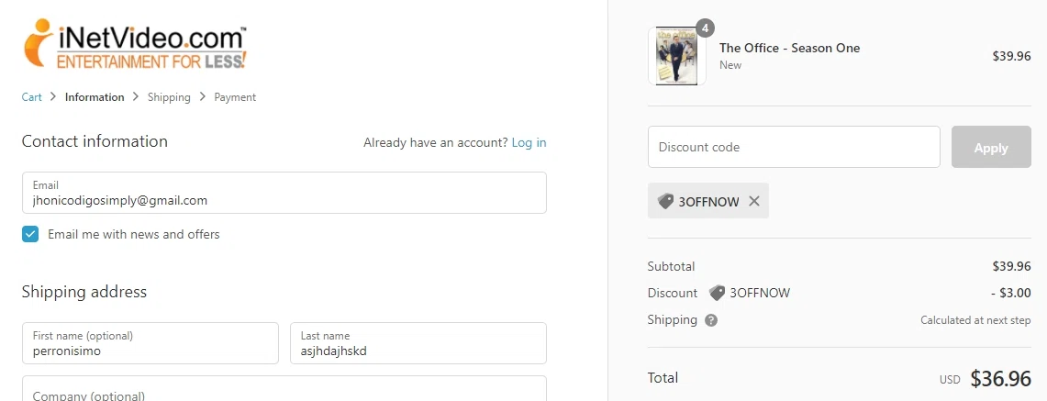Click the iNetVideo.com logo
The height and width of the screenshot is (401, 1047).
click(134, 44)
